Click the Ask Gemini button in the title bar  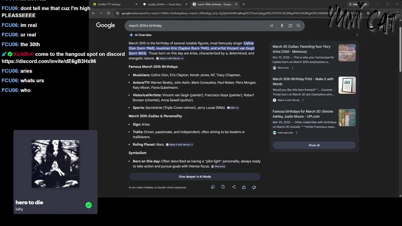point(358,4)
